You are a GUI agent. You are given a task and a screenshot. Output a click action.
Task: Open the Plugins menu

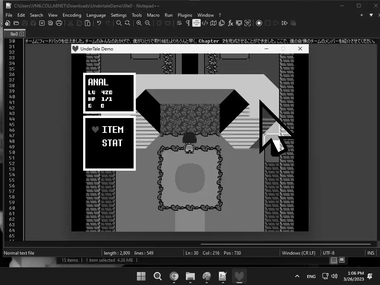pos(185,15)
